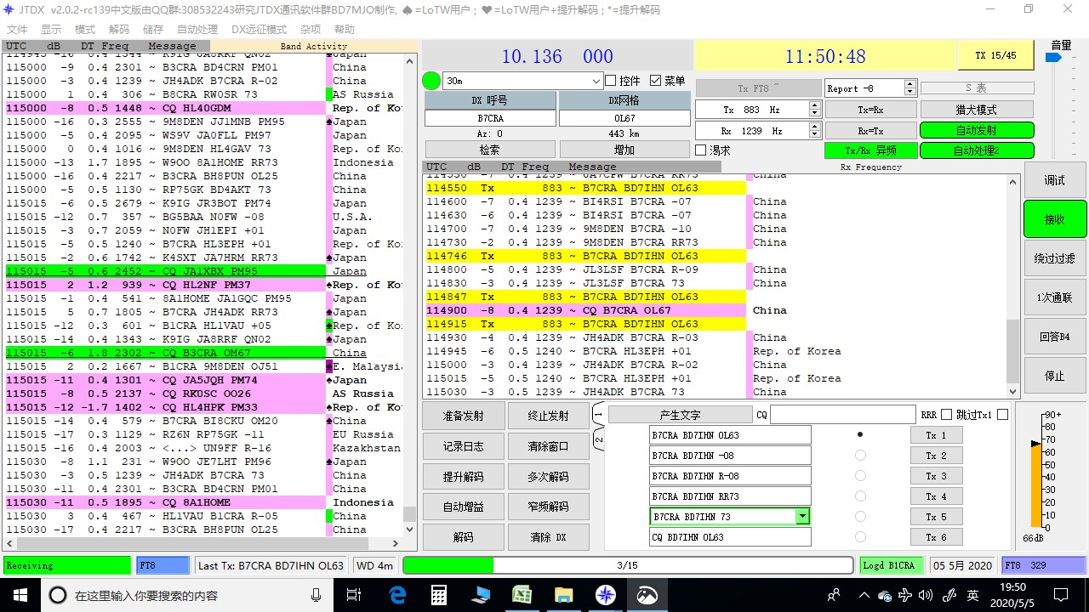Click the 3/15 progress bar

click(627, 565)
